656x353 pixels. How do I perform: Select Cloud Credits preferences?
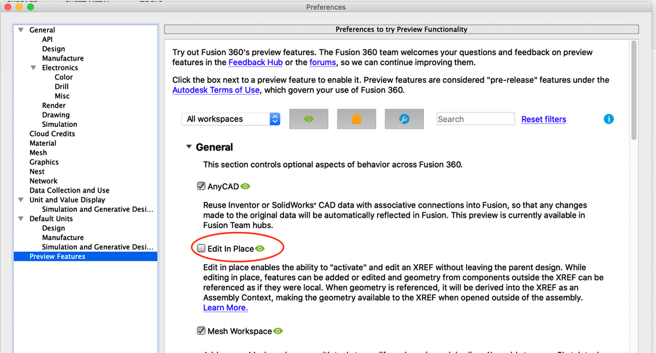pos(53,134)
